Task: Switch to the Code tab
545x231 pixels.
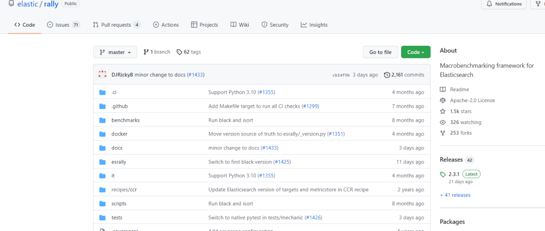Action: tap(25, 25)
